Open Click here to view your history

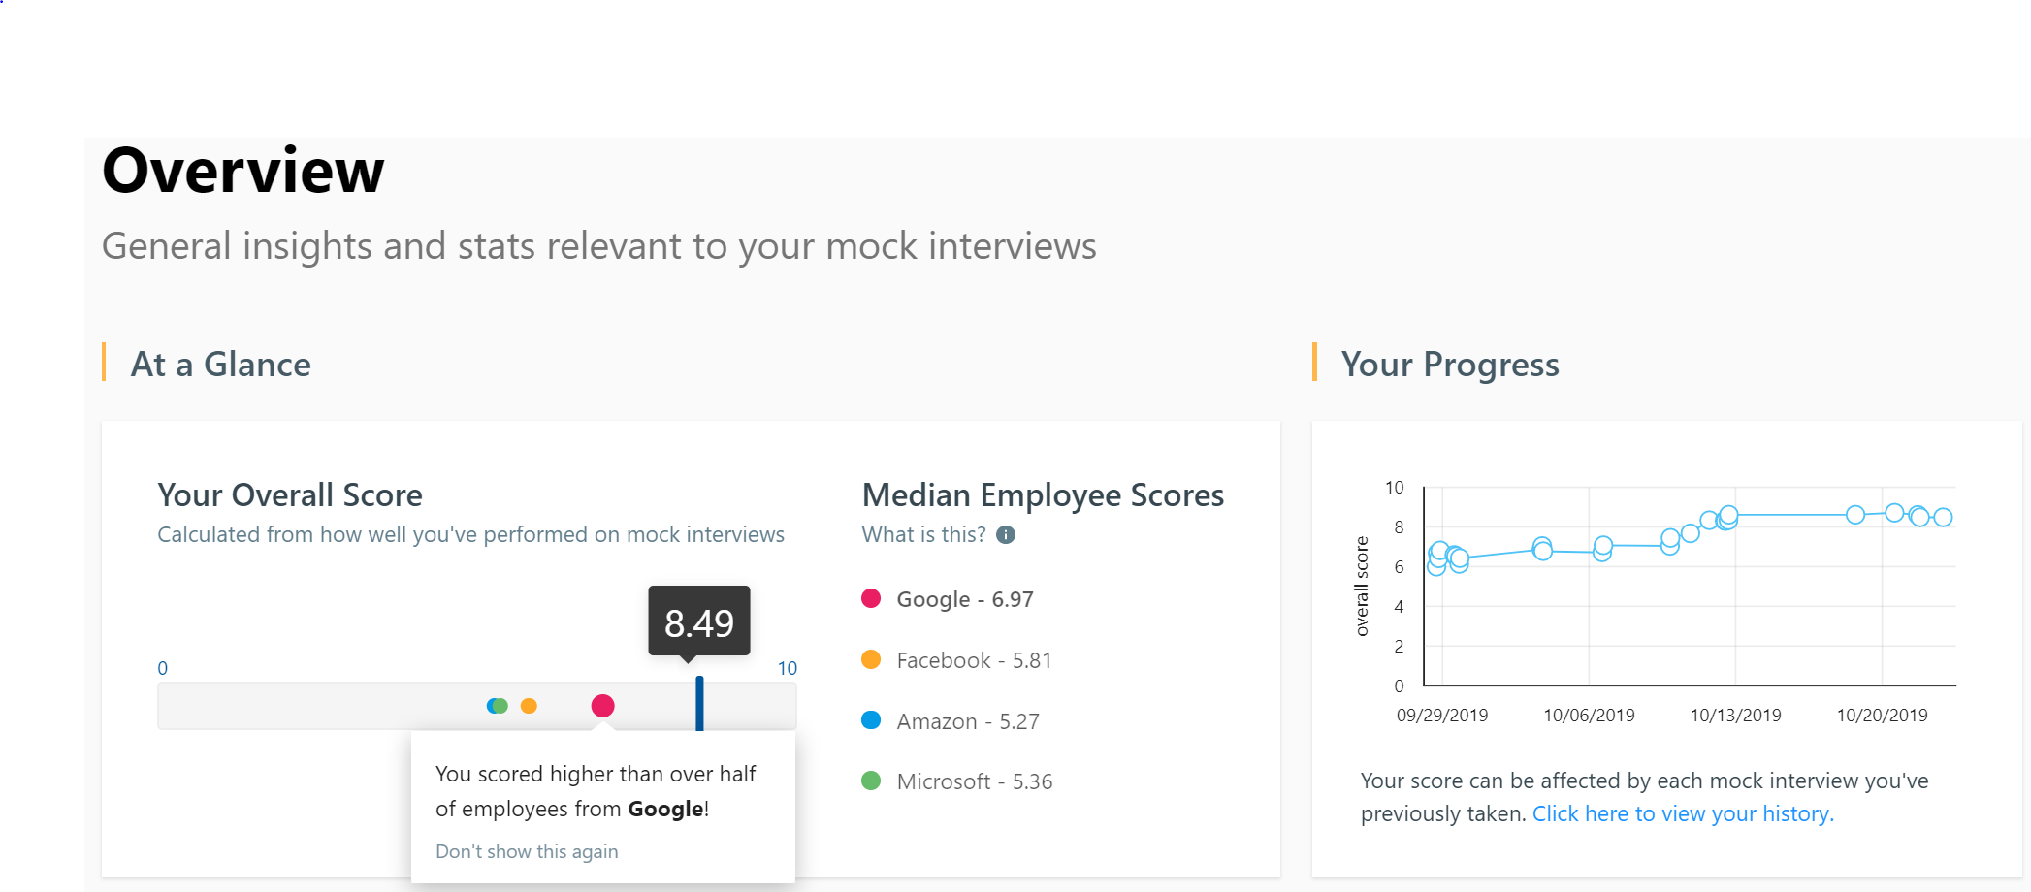[x=1683, y=813]
